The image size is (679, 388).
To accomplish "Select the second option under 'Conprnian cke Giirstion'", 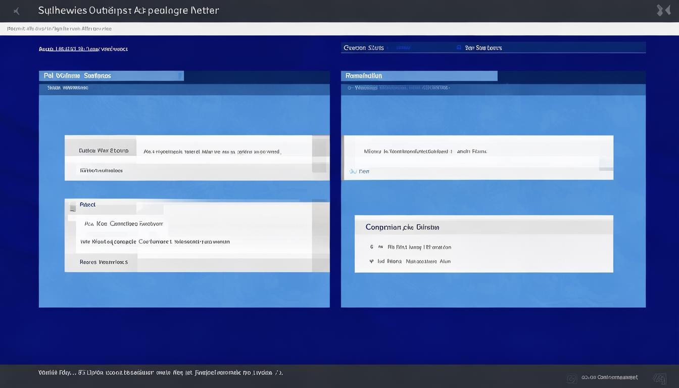I will (x=372, y=262).
